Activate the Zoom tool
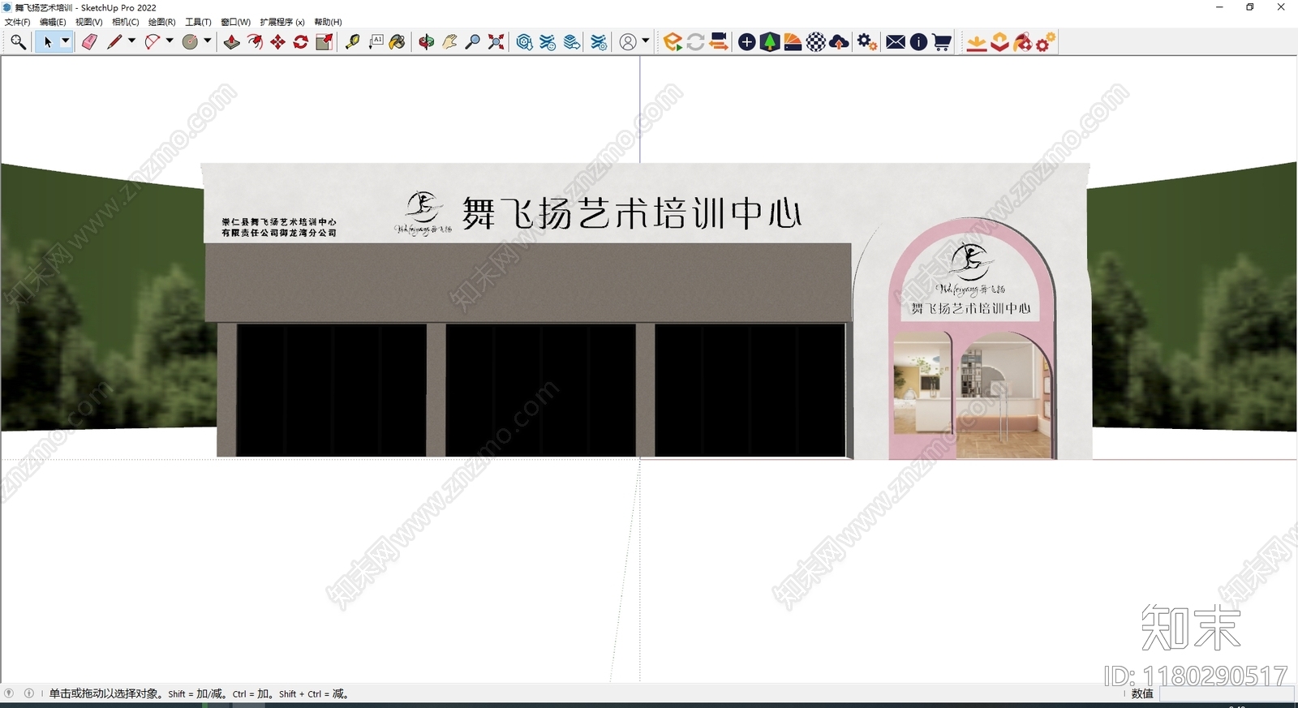This screenshot has height=708, width=1298. (x=472, y=42)
